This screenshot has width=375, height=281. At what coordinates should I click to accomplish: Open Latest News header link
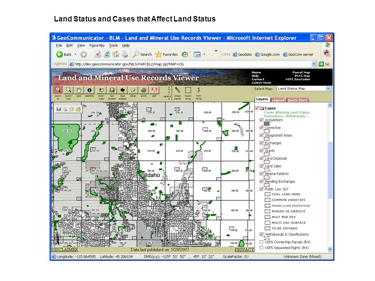261,83
